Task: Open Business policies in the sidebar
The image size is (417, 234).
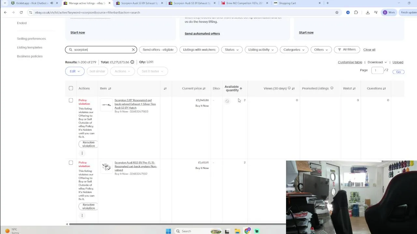Action: click(x=30, y=56)
